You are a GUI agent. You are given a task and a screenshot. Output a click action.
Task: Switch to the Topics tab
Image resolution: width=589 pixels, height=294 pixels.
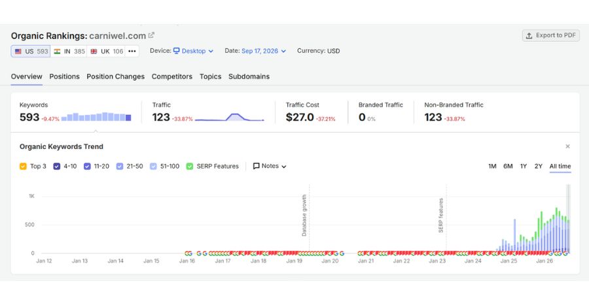click(x=210, y=76)
